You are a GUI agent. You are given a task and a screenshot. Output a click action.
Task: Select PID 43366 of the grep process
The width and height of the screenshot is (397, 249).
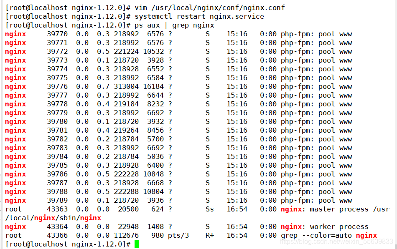pos(57,236)
